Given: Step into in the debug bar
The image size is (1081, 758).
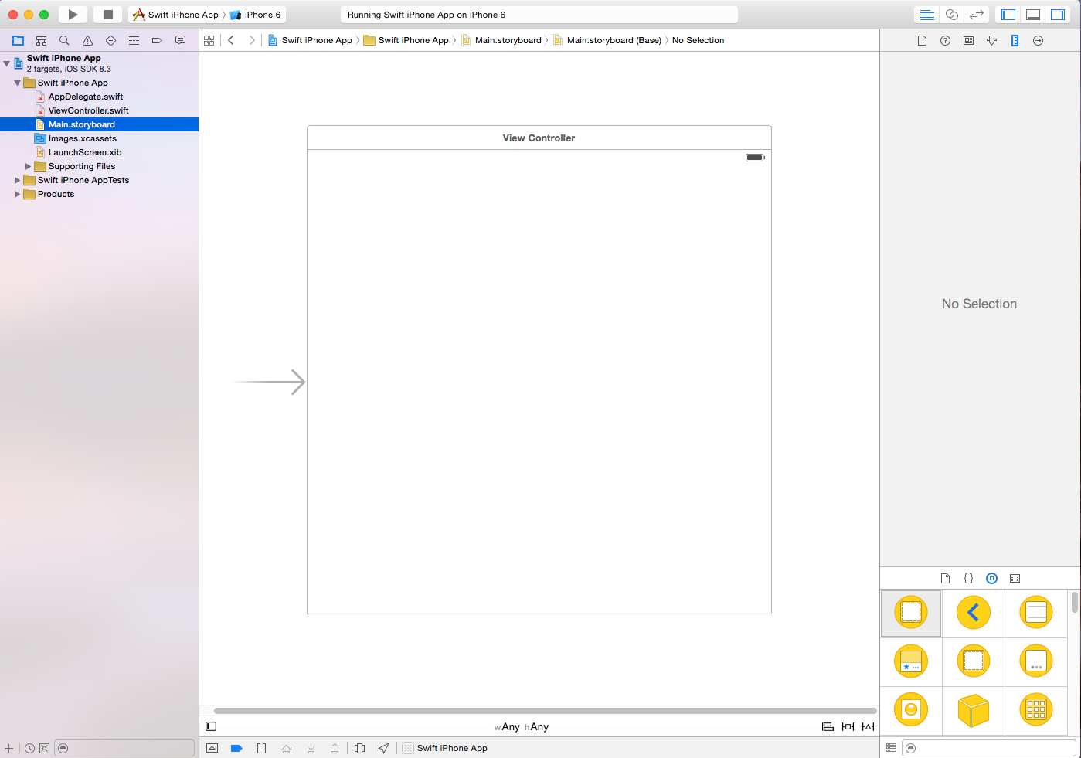Looking at the screenshot, I should point(311,748).
